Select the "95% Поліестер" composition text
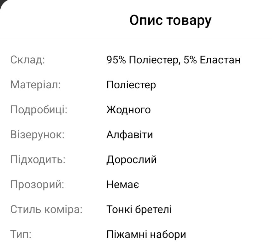272x248 pixels. coord(142,60)
